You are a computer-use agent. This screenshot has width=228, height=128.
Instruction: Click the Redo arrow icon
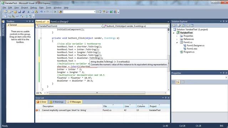point(48,12)
